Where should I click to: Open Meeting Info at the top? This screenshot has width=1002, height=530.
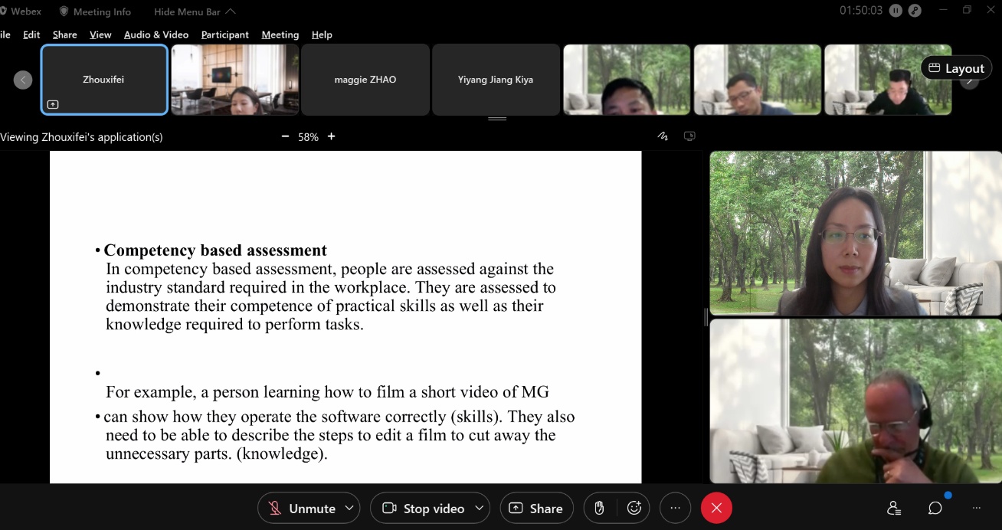[x=95, y=11]
